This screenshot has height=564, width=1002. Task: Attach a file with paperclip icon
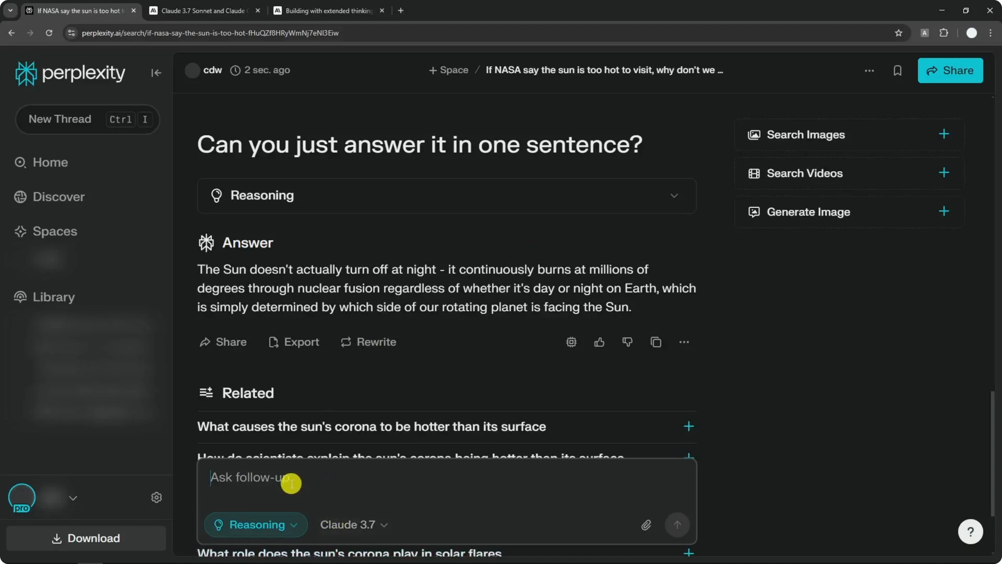pyautogui.click(x=646, y=525)
